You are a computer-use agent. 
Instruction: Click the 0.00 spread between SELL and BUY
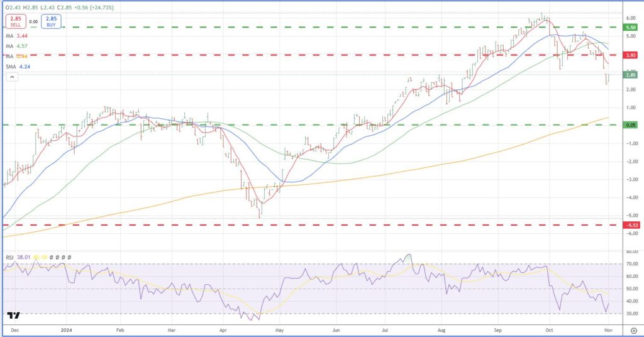pyautogui.click(x=33, y=21)
